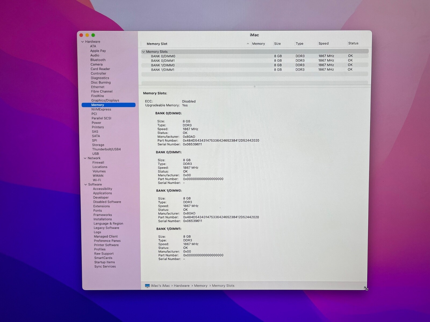Image resolution: width=430 pixels, height=322 pixels.
Task: Select BANK 0/DIMM1 table row
Action: (255, 61)
